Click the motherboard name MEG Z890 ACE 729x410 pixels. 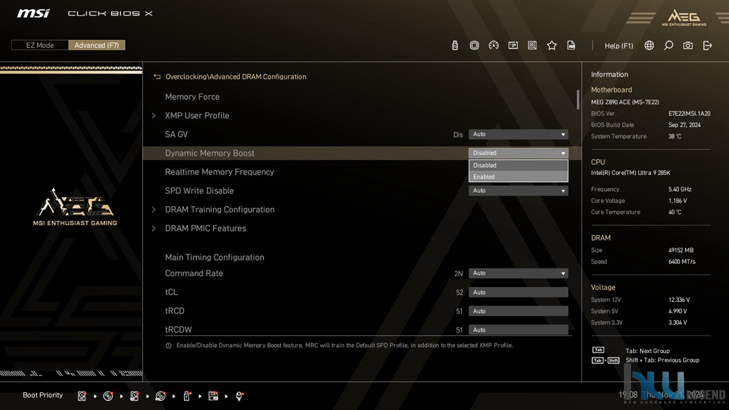625,102
